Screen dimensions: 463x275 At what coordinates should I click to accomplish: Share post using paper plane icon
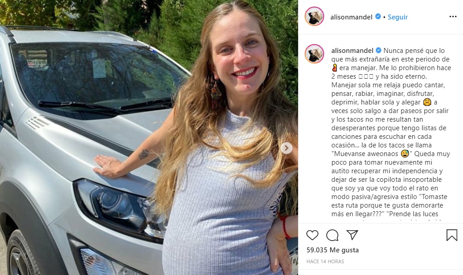click(x=352, y=235)
